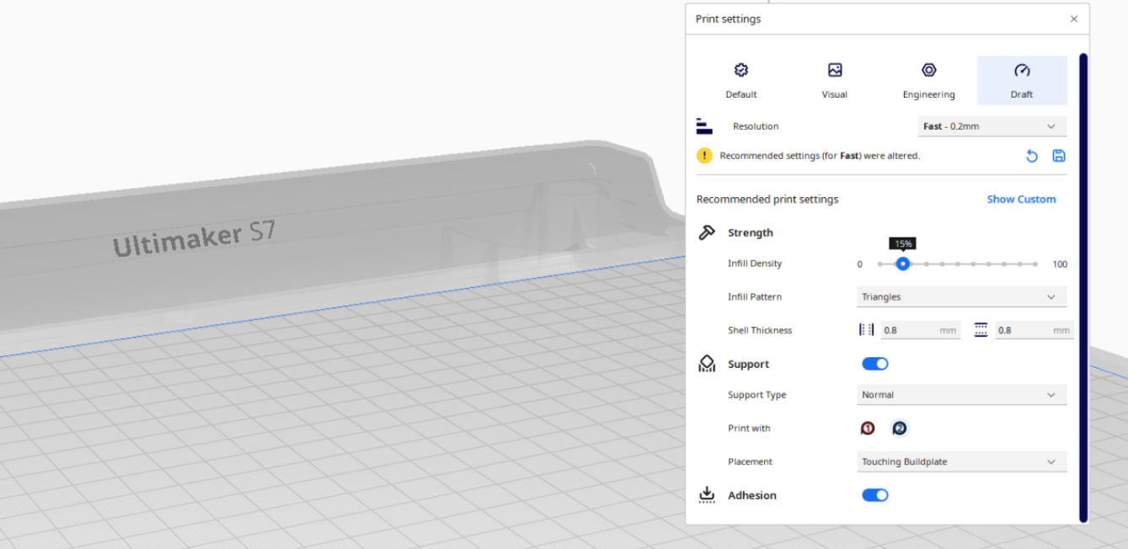The height and width of the screenshot is (549, 1128).
Task: Open the Placement dropdown set to Touching Buildplate
Action: click(962, 462)
